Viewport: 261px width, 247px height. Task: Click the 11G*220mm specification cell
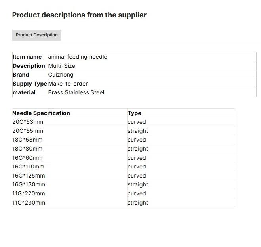29,193
